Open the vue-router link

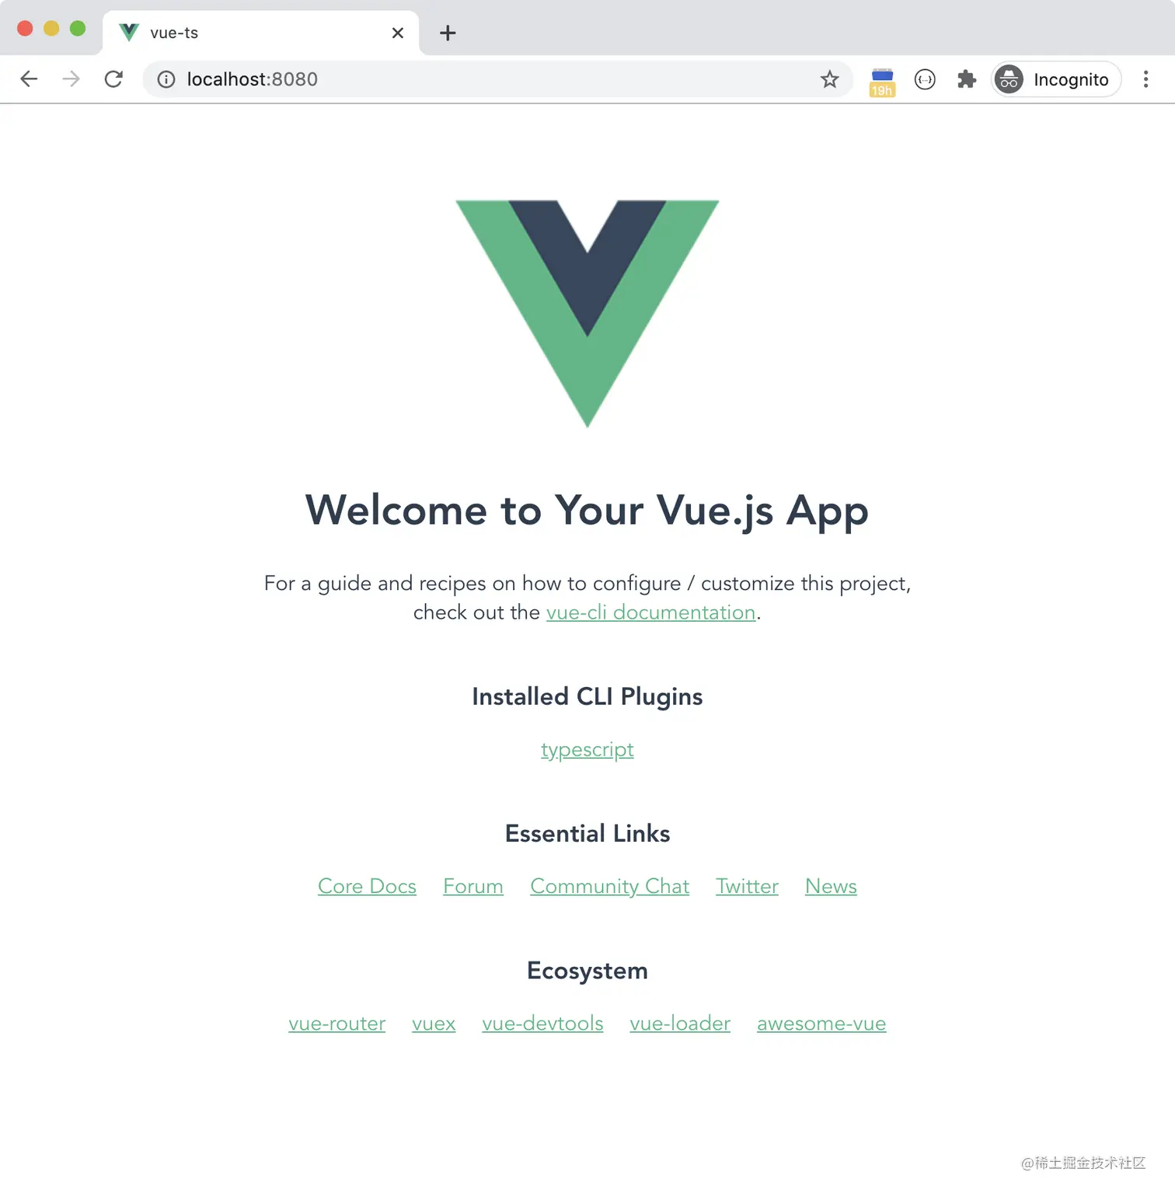click(x=337, y=1024)
